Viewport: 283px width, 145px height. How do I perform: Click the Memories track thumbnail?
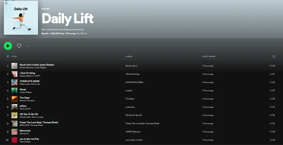tap(14, 132)
